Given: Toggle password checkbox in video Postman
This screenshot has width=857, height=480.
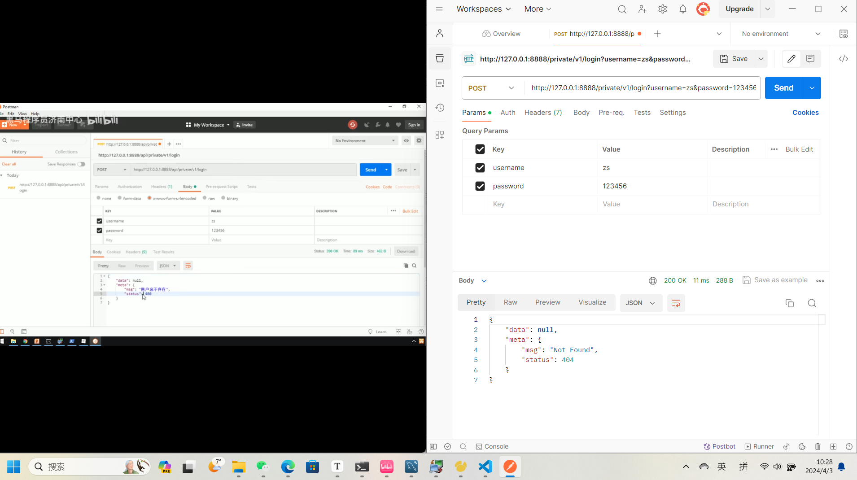Looking at the screenshot, I should pyautogui.click(x=99, y=230).
